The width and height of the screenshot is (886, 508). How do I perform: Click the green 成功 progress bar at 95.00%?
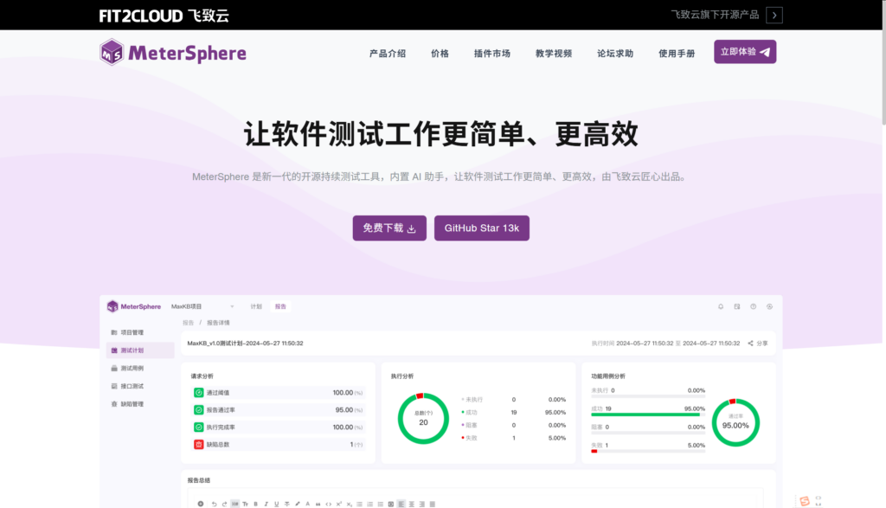click(645, 415)
